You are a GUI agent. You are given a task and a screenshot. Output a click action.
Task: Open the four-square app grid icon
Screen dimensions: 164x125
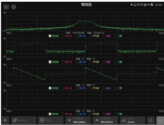[x=6, y=7]
